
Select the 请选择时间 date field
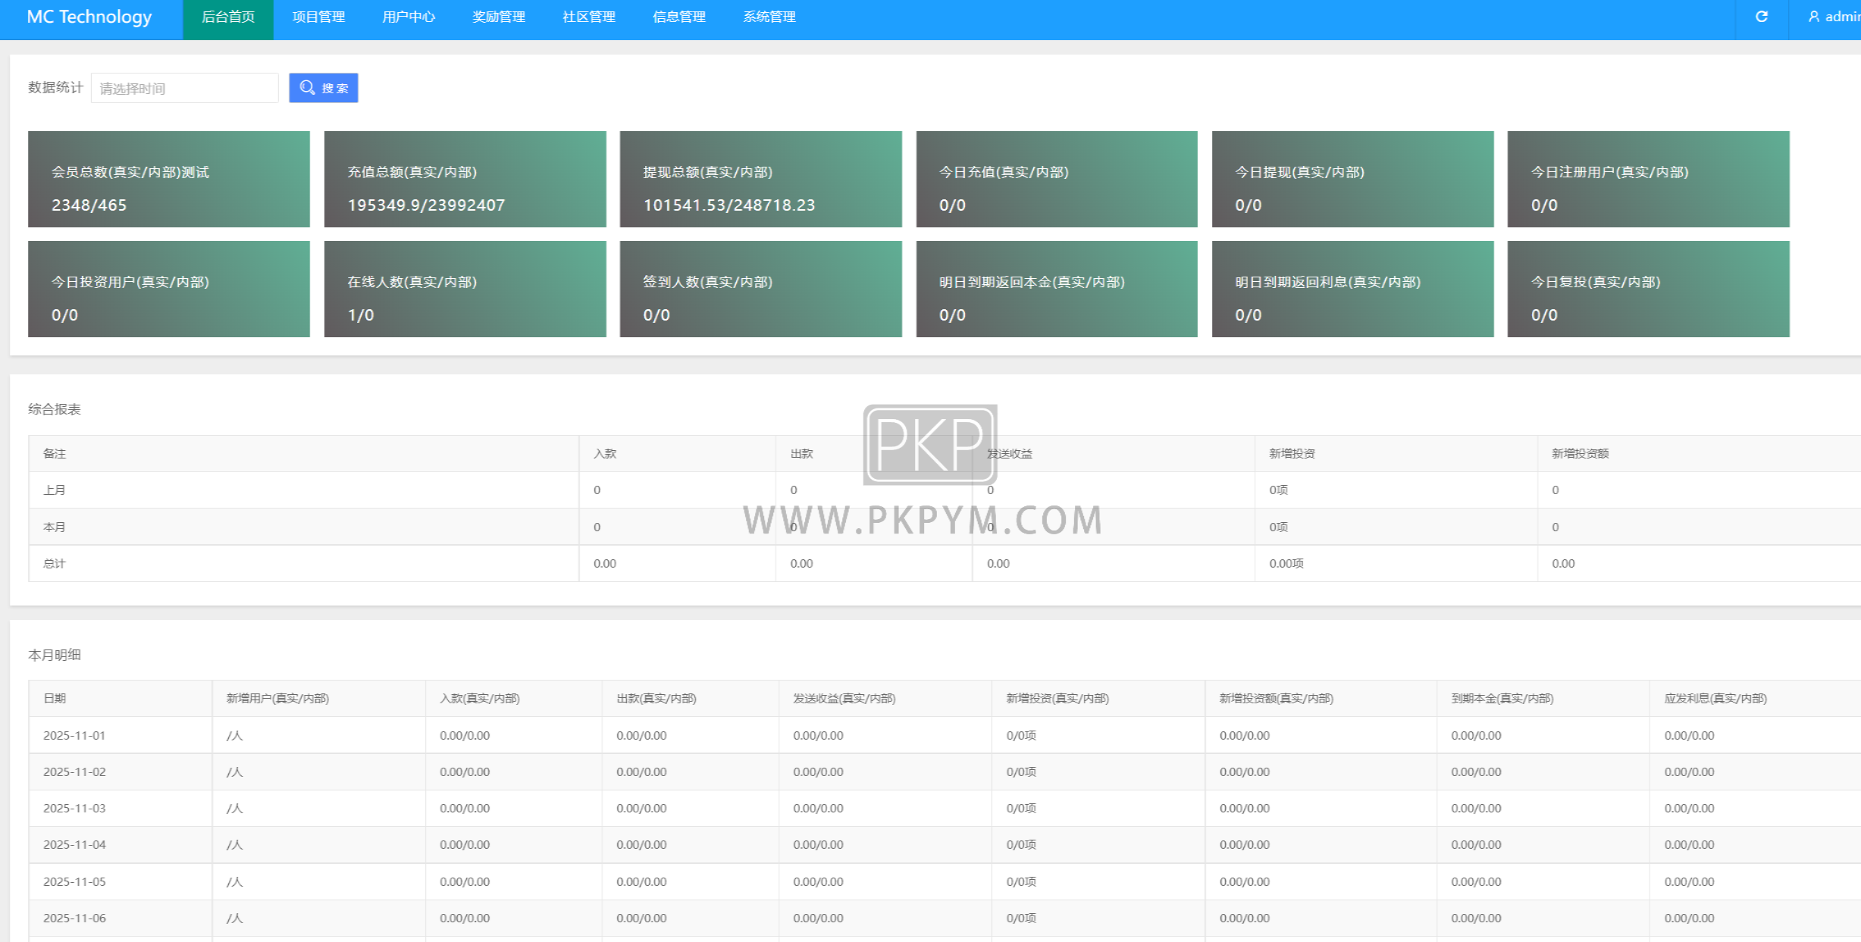tap(185, 88)
